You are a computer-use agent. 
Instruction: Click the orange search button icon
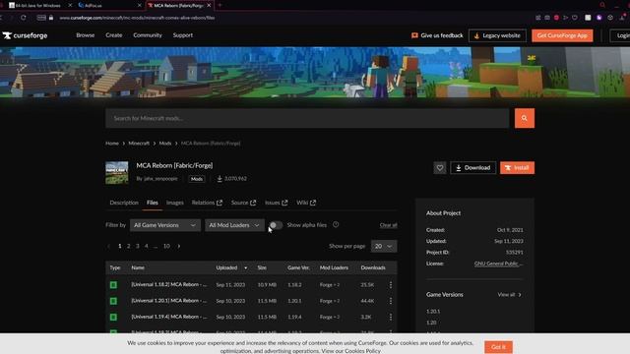tap(525, 118)
